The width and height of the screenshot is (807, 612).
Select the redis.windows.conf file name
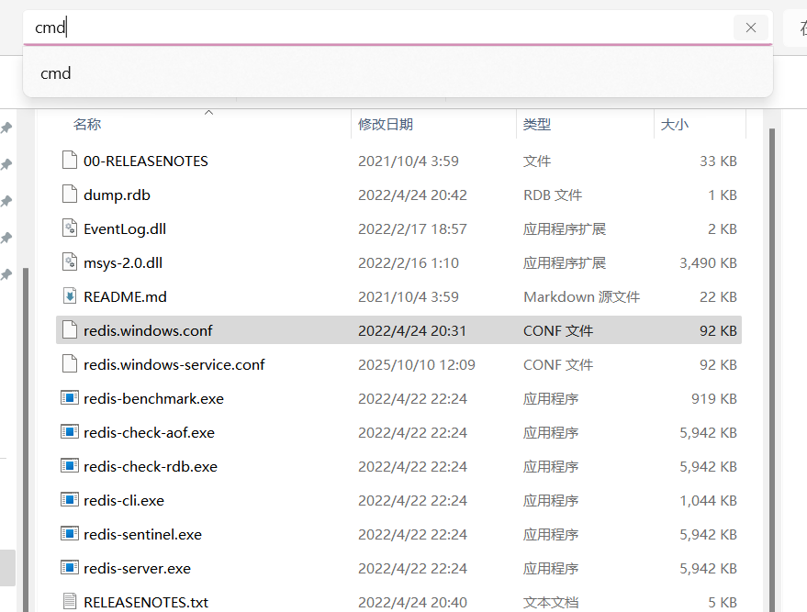(x=148, y=330)
